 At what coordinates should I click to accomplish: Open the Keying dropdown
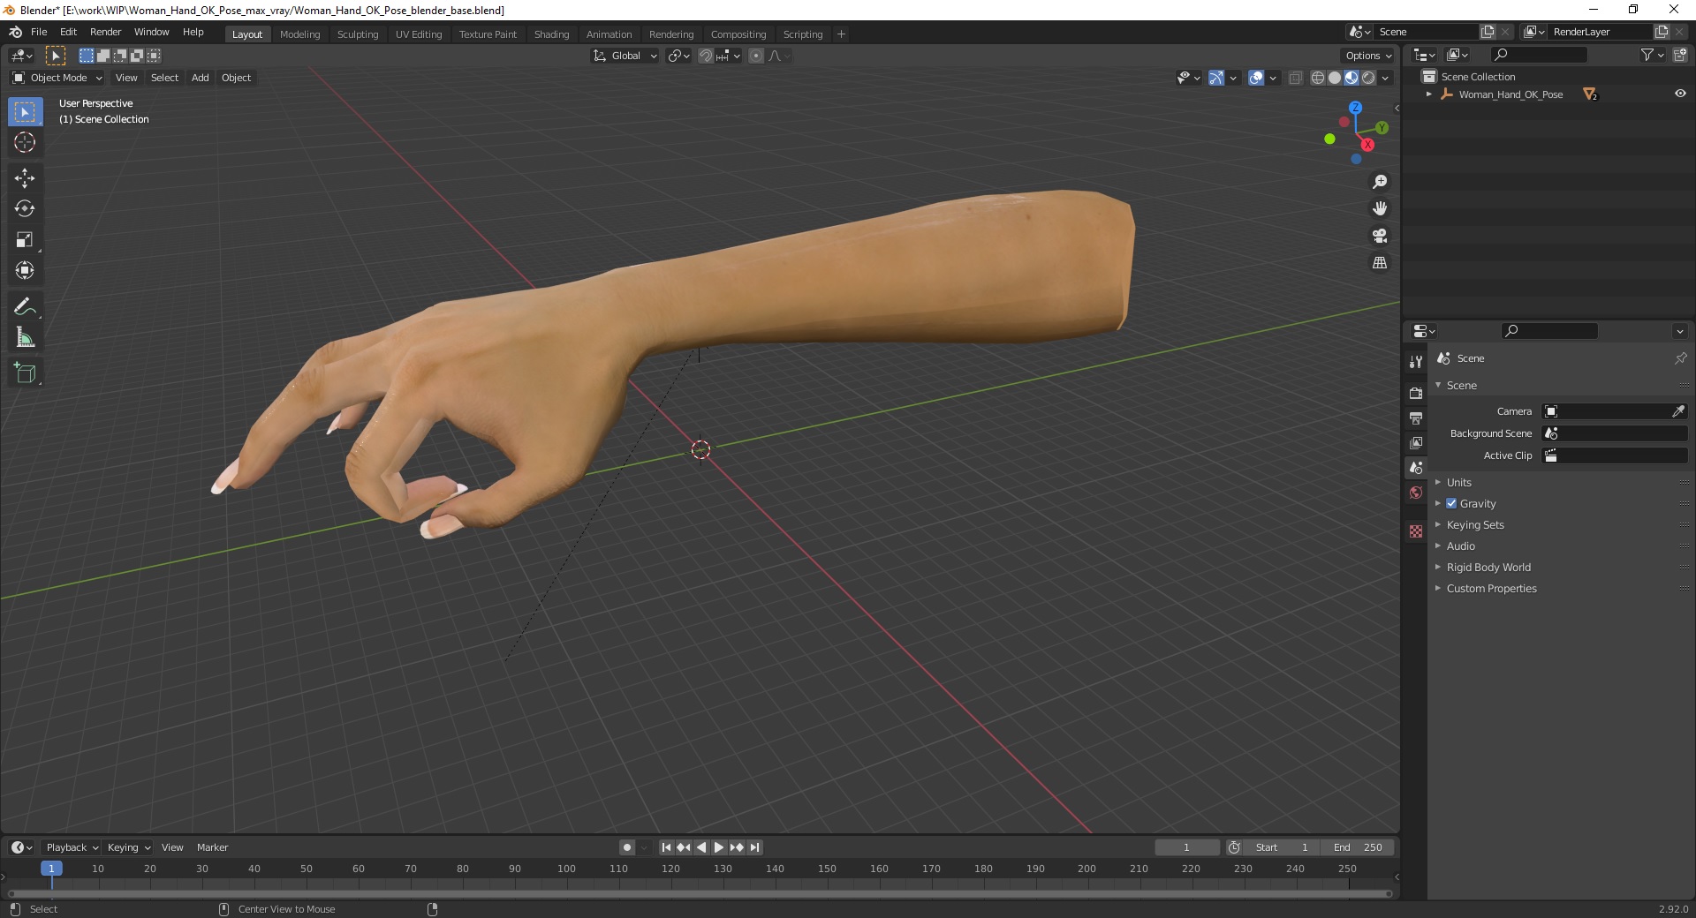[x=128, y=847]
